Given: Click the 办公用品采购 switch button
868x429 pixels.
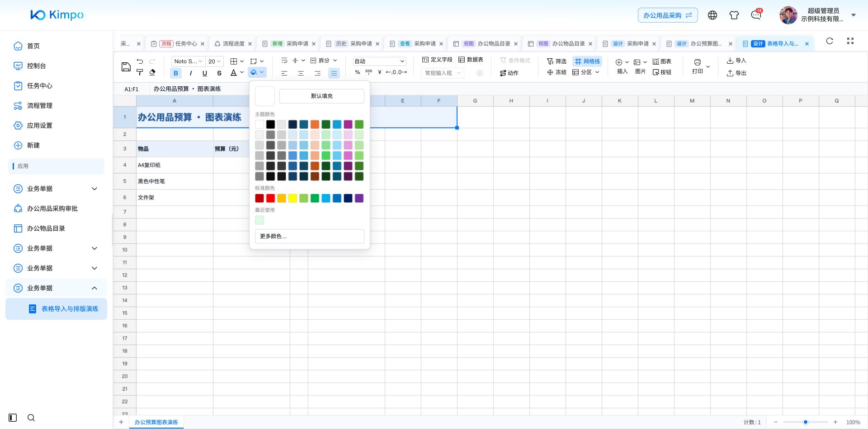Looking at the screenshot, I should [668, 15].
